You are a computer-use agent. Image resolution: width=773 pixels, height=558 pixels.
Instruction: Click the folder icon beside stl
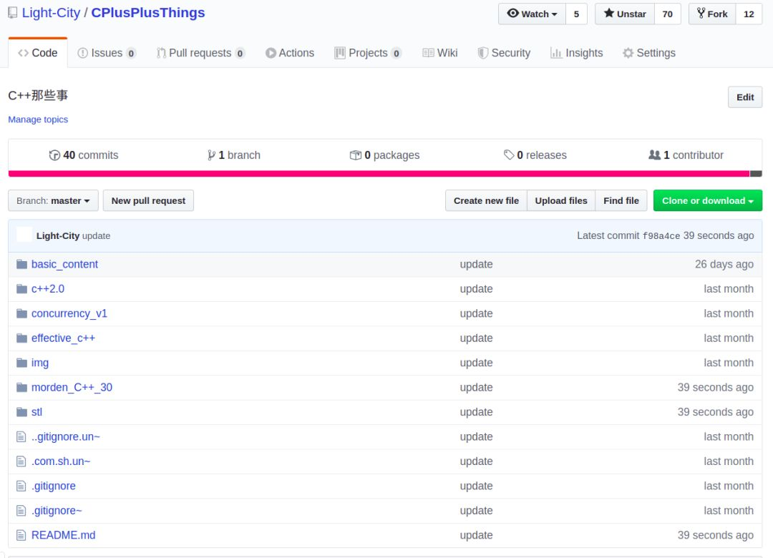(x=21, y=412)
